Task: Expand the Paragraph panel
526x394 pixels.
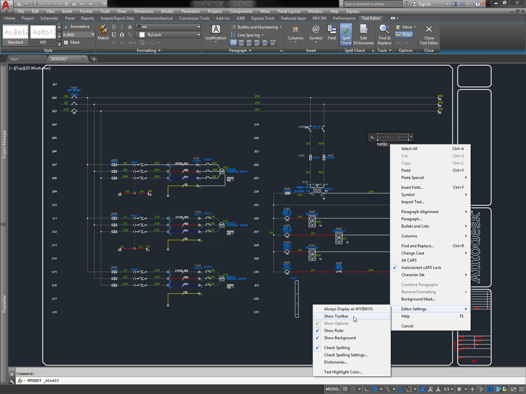Action: pyautogui.click(x=240, y=50)
